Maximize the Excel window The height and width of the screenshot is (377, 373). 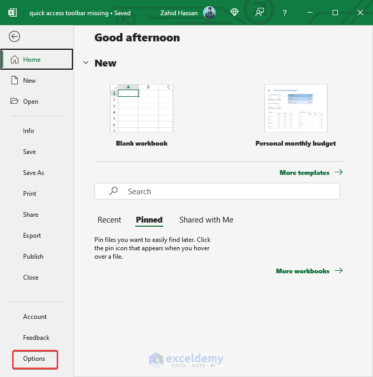tap(335, 13)
